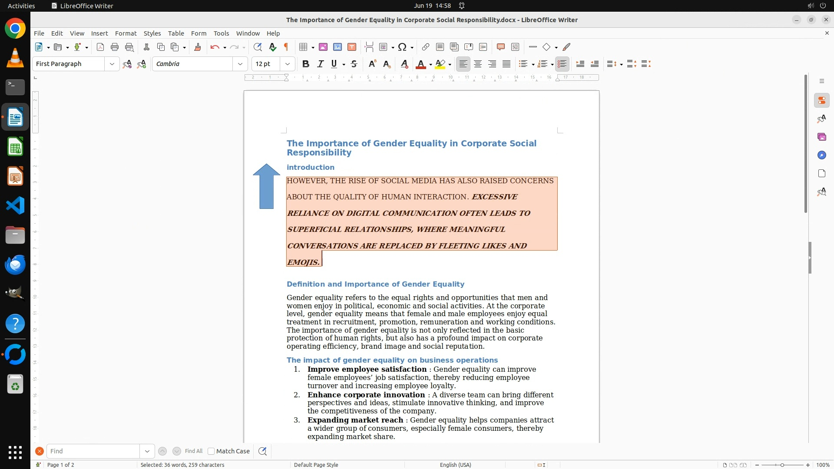Screen dimensions: 834x469
Task: Apply the red font color swatch
Action: click(x=420, y=64)
